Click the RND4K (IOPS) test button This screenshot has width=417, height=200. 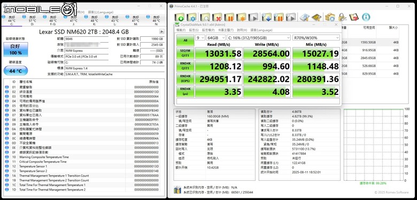pos(185,78)
